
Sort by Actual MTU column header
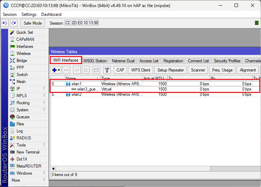click(x=155, y=78)
